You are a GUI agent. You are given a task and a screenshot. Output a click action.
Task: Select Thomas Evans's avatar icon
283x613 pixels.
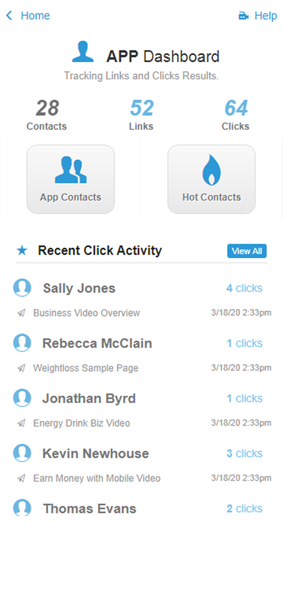(22, 508)
